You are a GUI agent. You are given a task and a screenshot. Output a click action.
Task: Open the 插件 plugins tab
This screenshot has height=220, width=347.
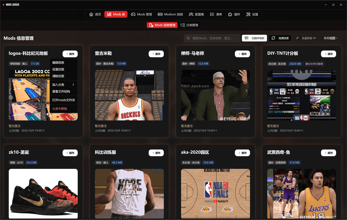(x=234, y=14)
